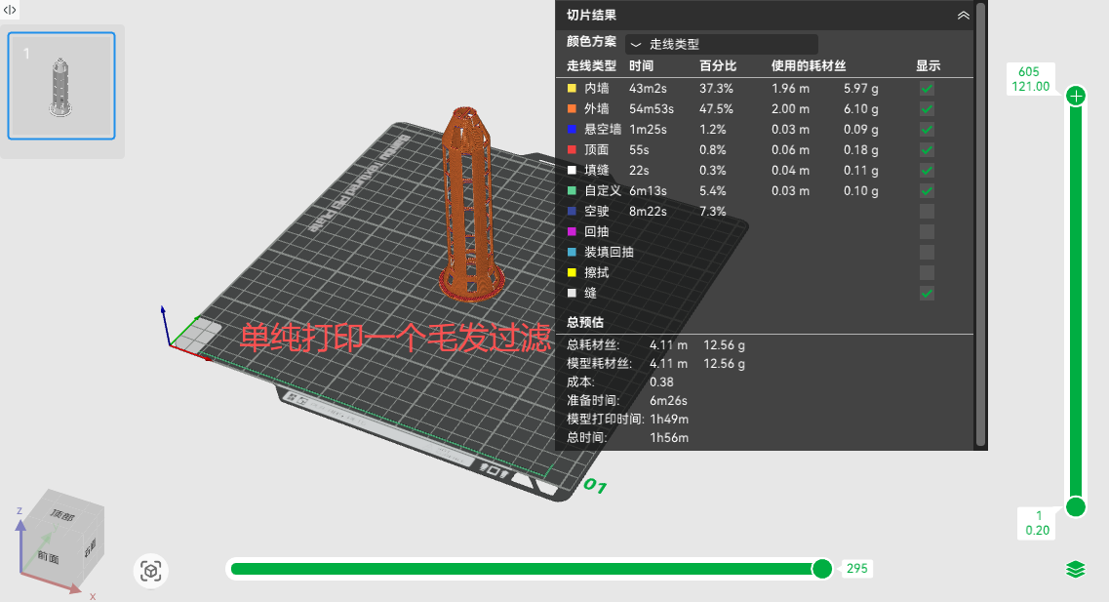Click the slicing panel vertical scrollbar

coord(980,225)
